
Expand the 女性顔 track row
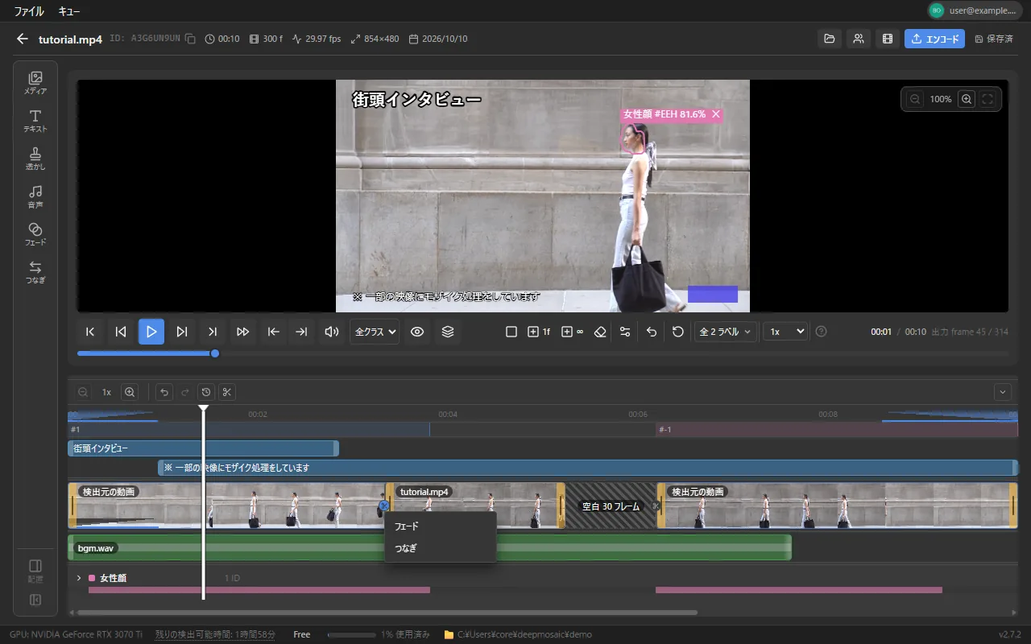[x=79, y=578]
